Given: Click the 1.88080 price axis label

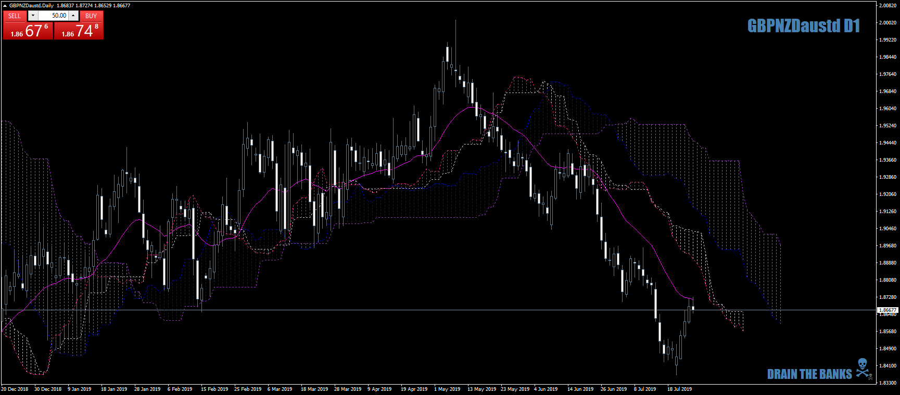Looking at the screenshot, I should [x=888, y=280].
